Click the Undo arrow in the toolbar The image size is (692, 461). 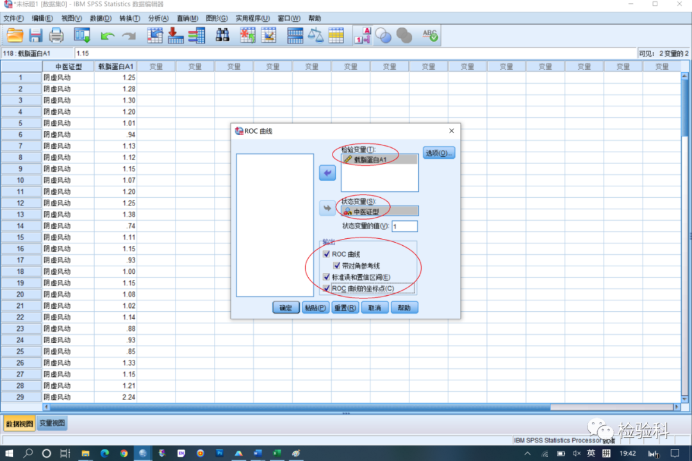tap(107, 36)
